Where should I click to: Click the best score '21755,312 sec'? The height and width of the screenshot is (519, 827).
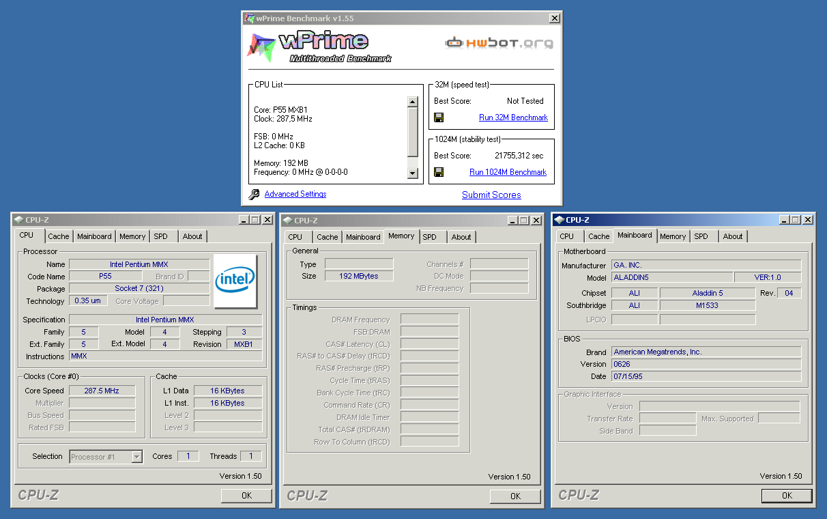(x=519, y=156)
